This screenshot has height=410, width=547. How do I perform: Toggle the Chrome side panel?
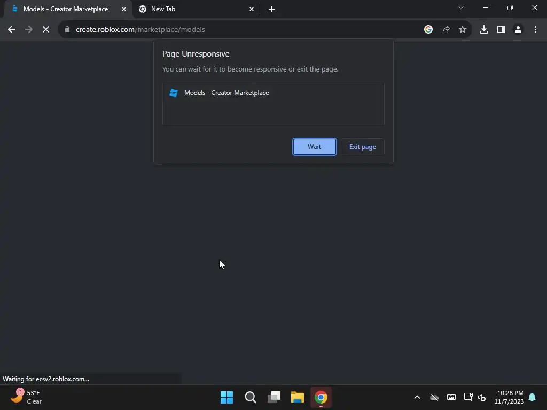click(501, 30)
